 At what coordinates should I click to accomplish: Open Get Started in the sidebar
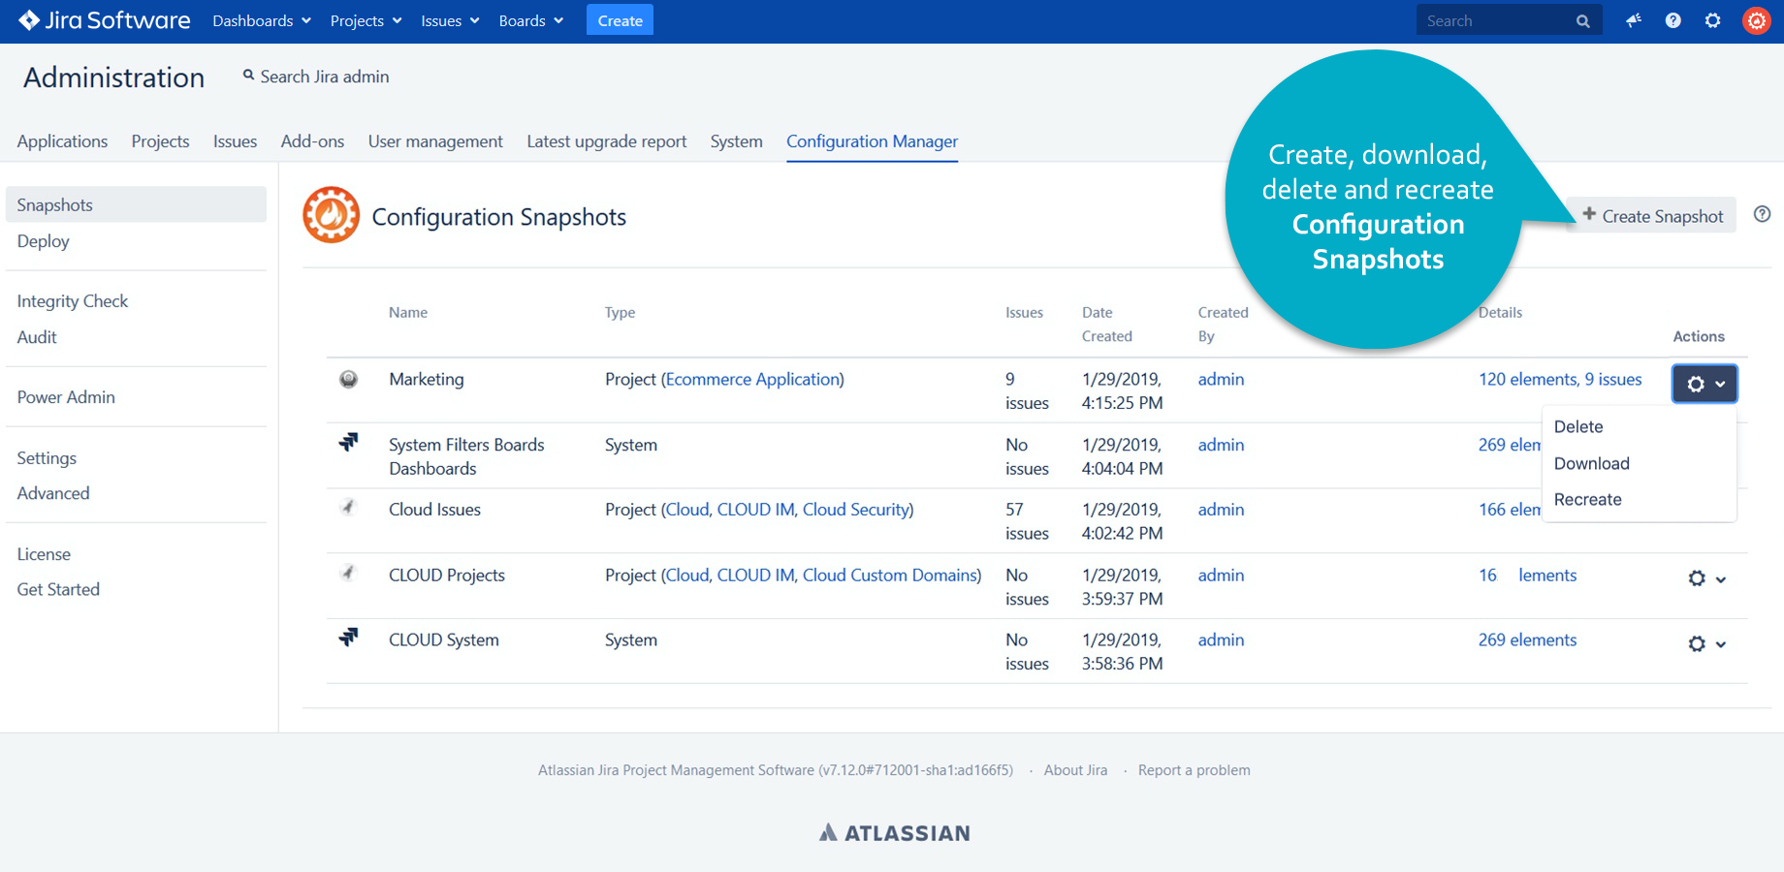pos(58,589)
